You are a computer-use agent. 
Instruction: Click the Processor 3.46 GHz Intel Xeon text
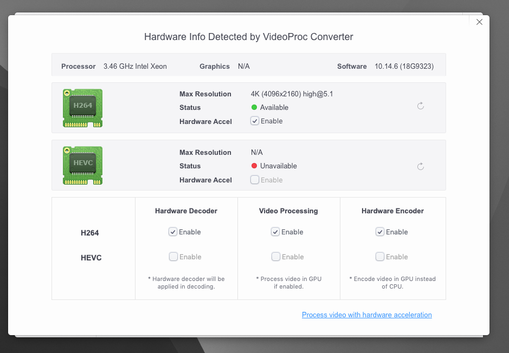click(x=135, y=67)
